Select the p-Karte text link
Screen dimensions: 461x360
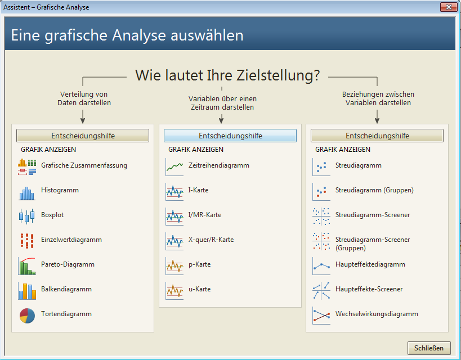tap(200, 264)
